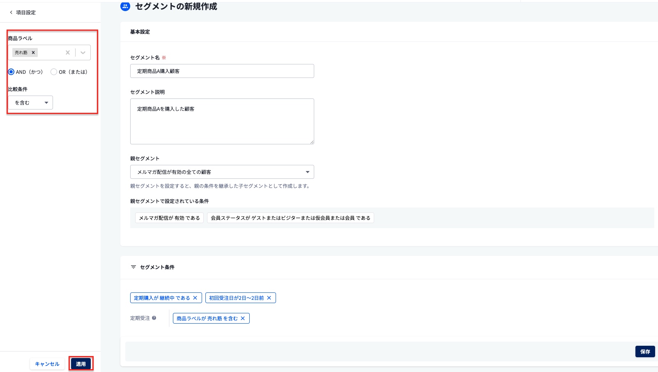Click the 保存 button
658x372 pixels.
click(x=645, y=351)
